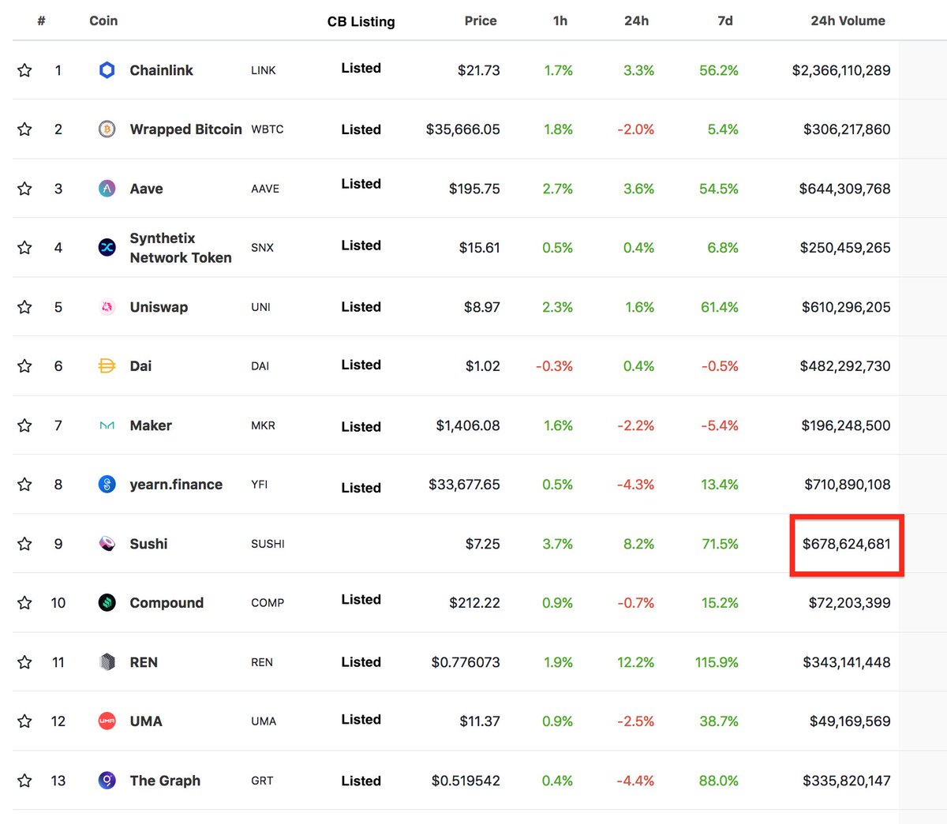This screenshot has width=947, height=824.
Task: Click the $49,169,569 UMA volume
Action: 850,721
